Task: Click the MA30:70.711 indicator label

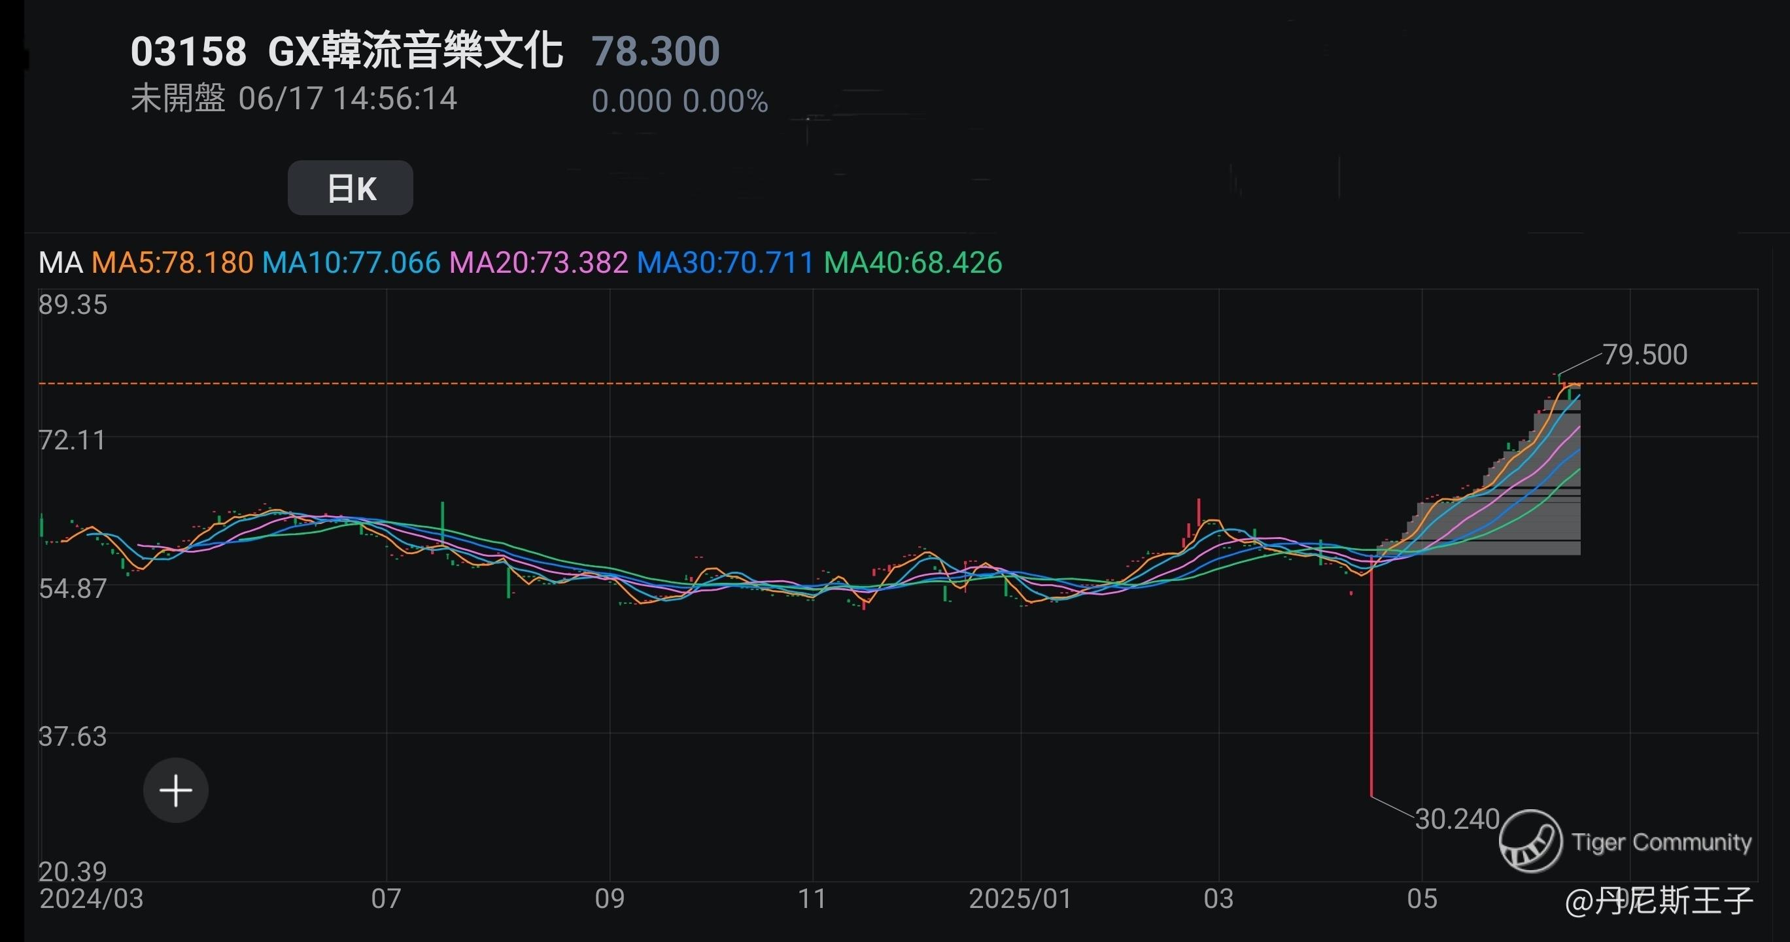Action: pos(725,263)
